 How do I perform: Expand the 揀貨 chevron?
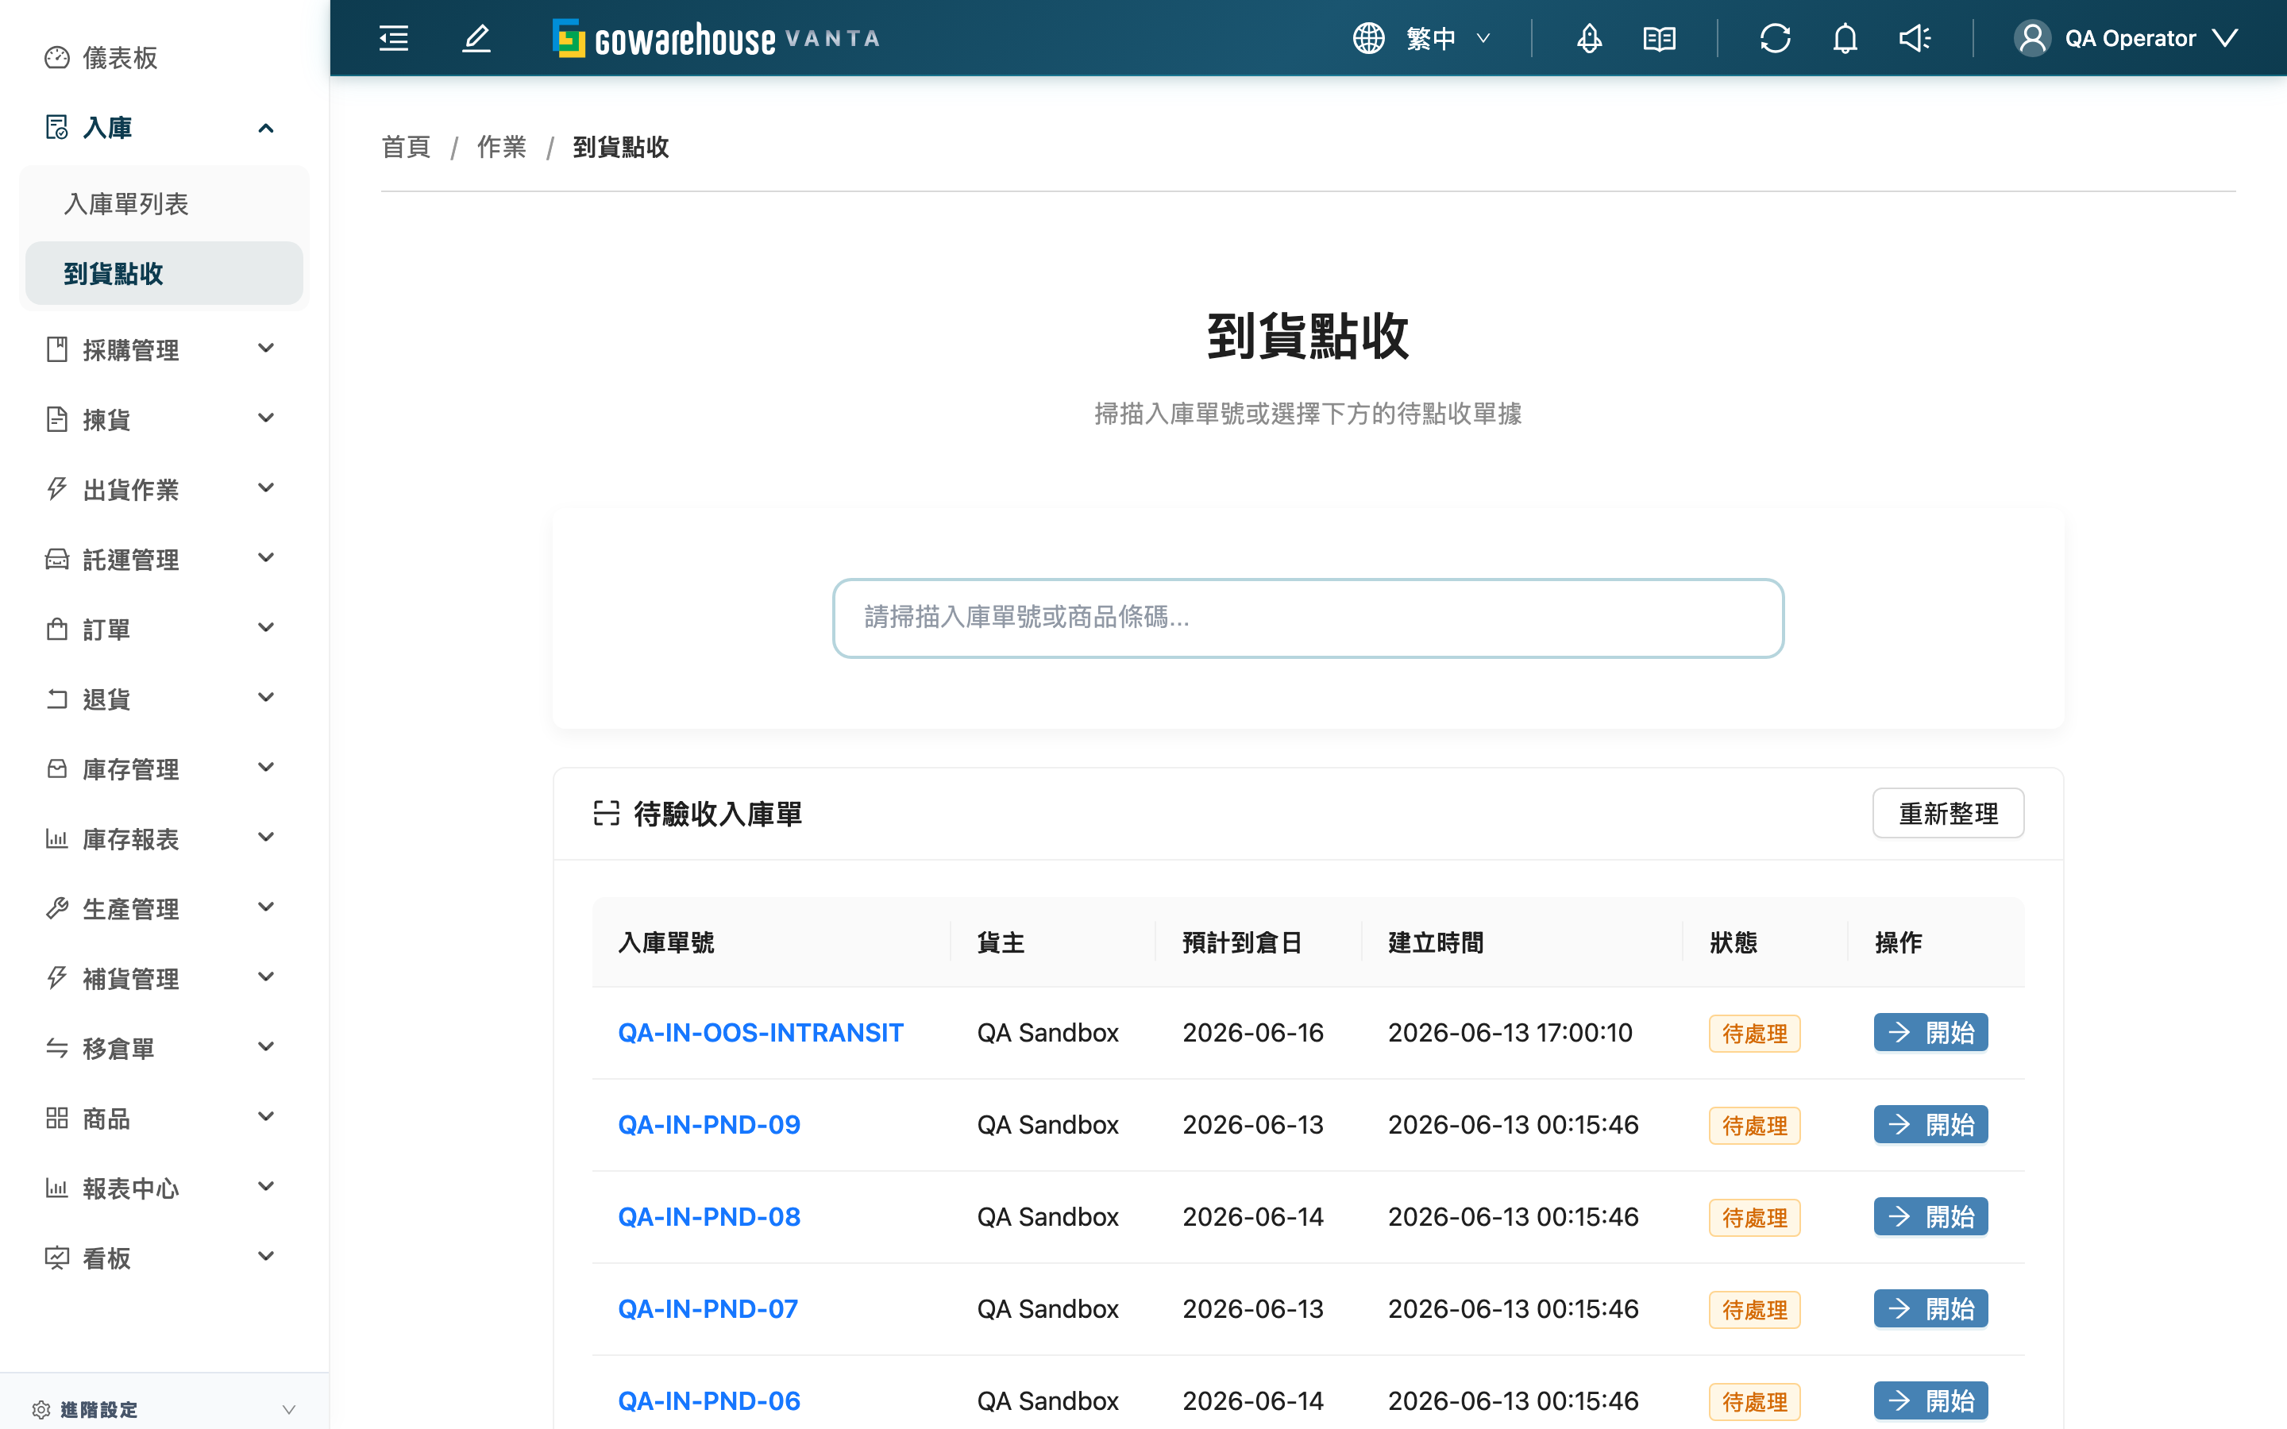click(265, 418)
